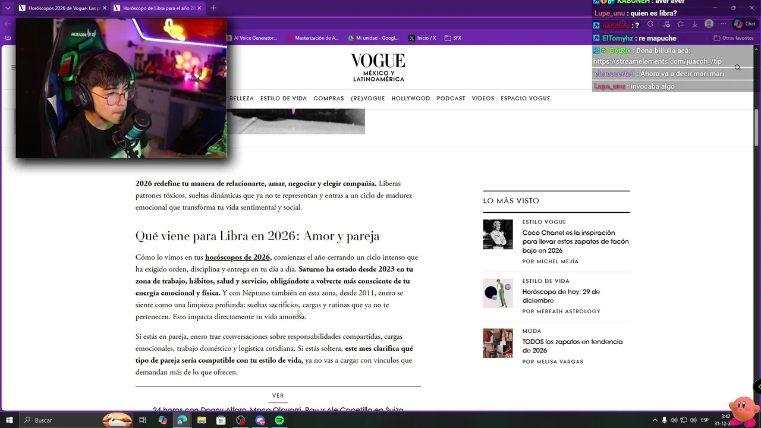This screenshot has width=761, height=428.
Task: Switch ESP input language indicator
Action: [x=705, y=420]
